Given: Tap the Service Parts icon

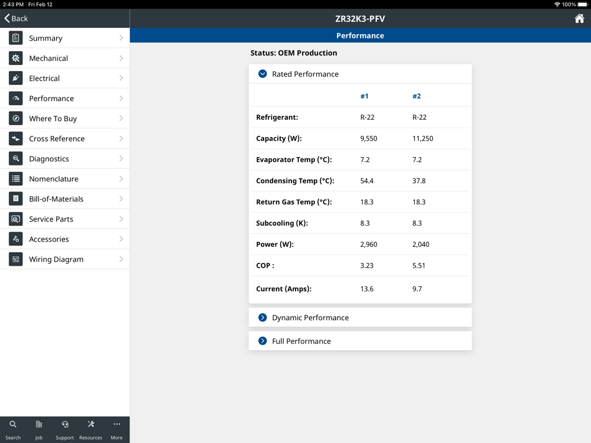Looking at the screenshot, I should pos(15,219).
